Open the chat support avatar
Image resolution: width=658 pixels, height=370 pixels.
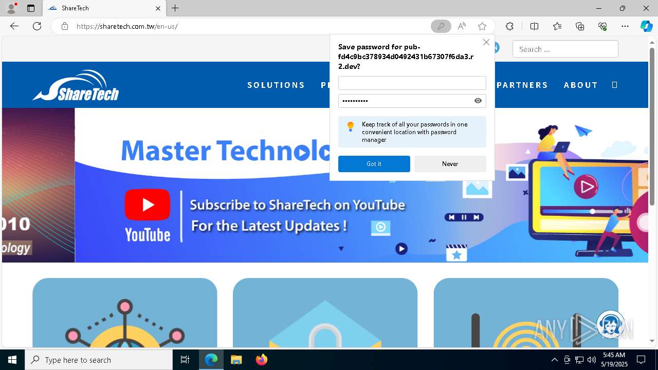[x=611, y=325]
